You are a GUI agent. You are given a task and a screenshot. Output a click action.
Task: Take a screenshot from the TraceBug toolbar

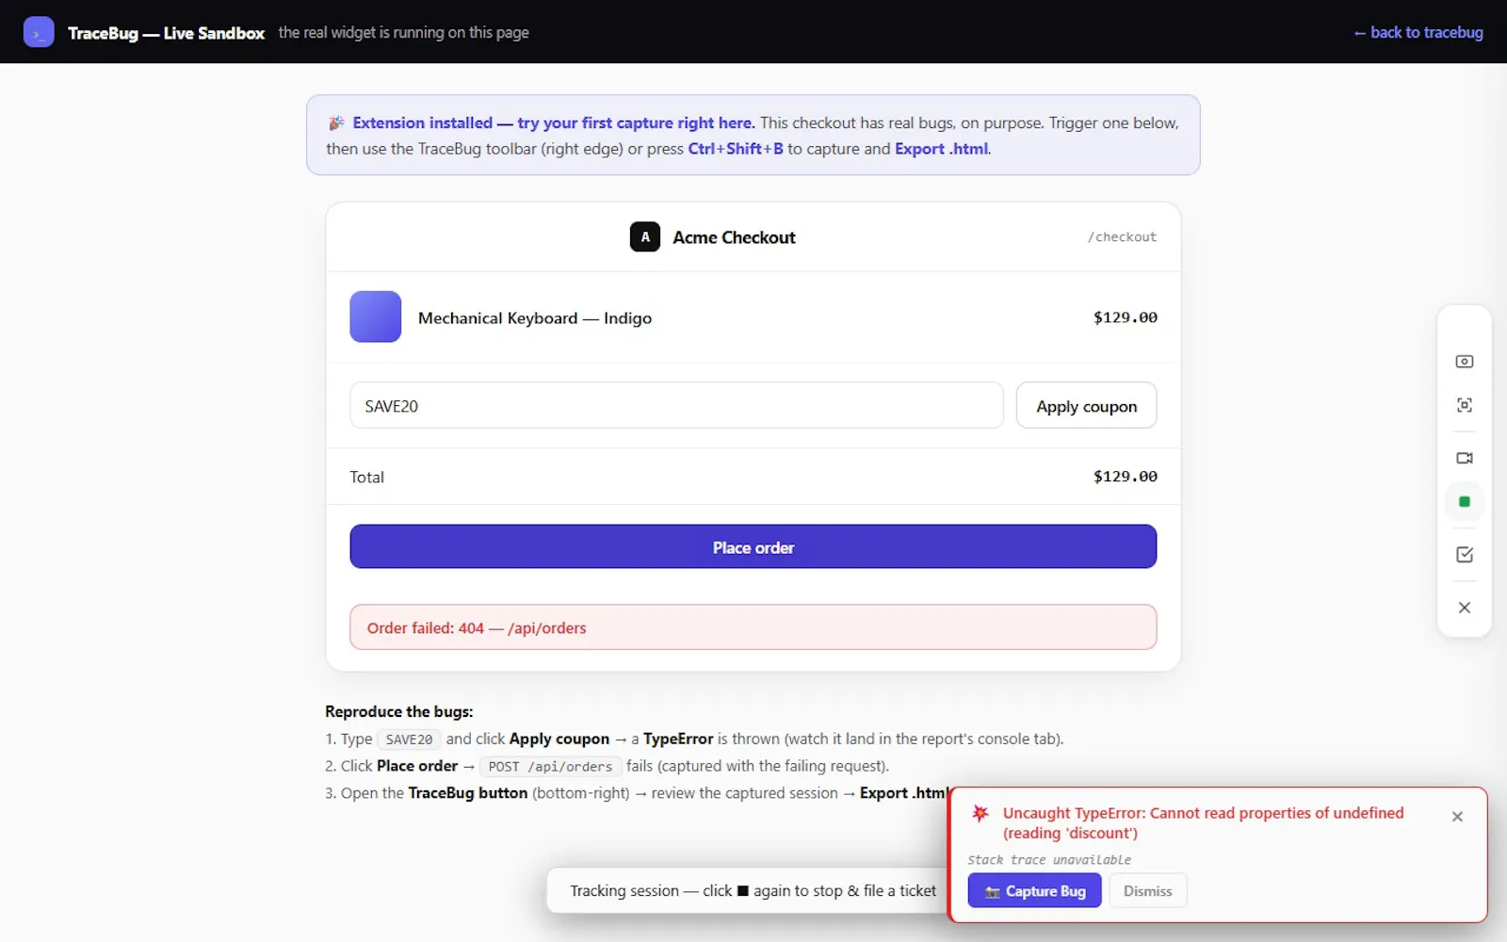[1464, 362]
